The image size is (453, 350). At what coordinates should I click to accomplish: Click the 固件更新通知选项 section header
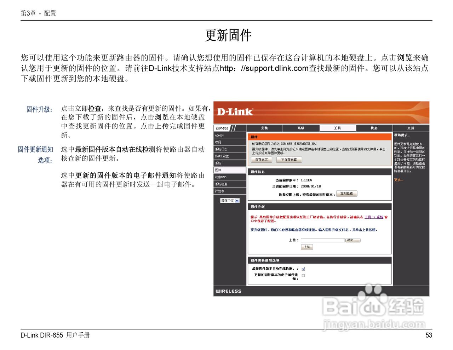[x=320, y=260]
